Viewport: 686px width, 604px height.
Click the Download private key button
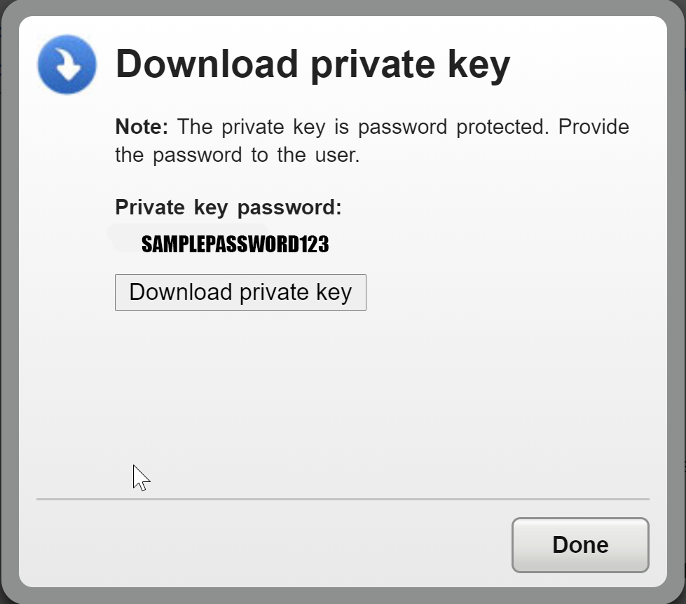click(x=240, y=293)
